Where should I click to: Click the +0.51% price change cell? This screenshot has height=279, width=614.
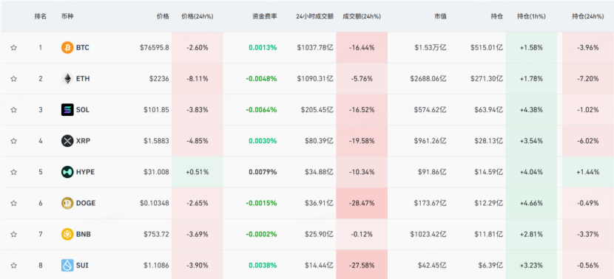[x=198, y=172]
